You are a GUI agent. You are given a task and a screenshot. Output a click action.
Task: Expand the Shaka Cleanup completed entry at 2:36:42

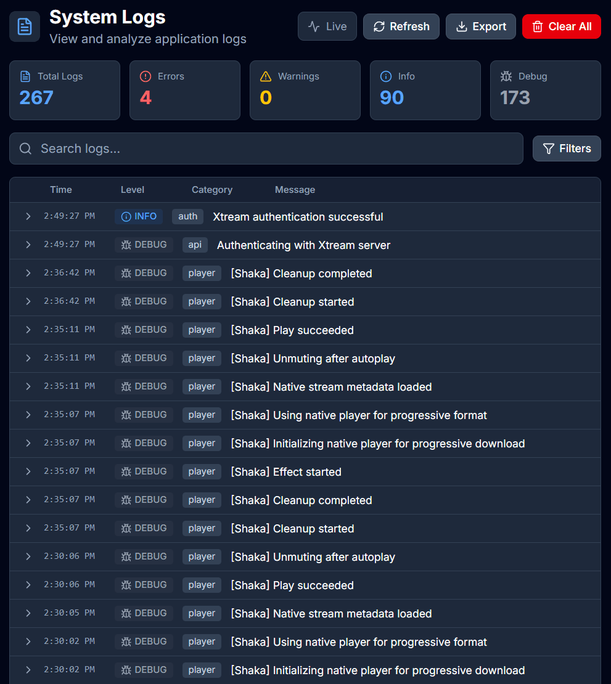click(x=28, y=273)
